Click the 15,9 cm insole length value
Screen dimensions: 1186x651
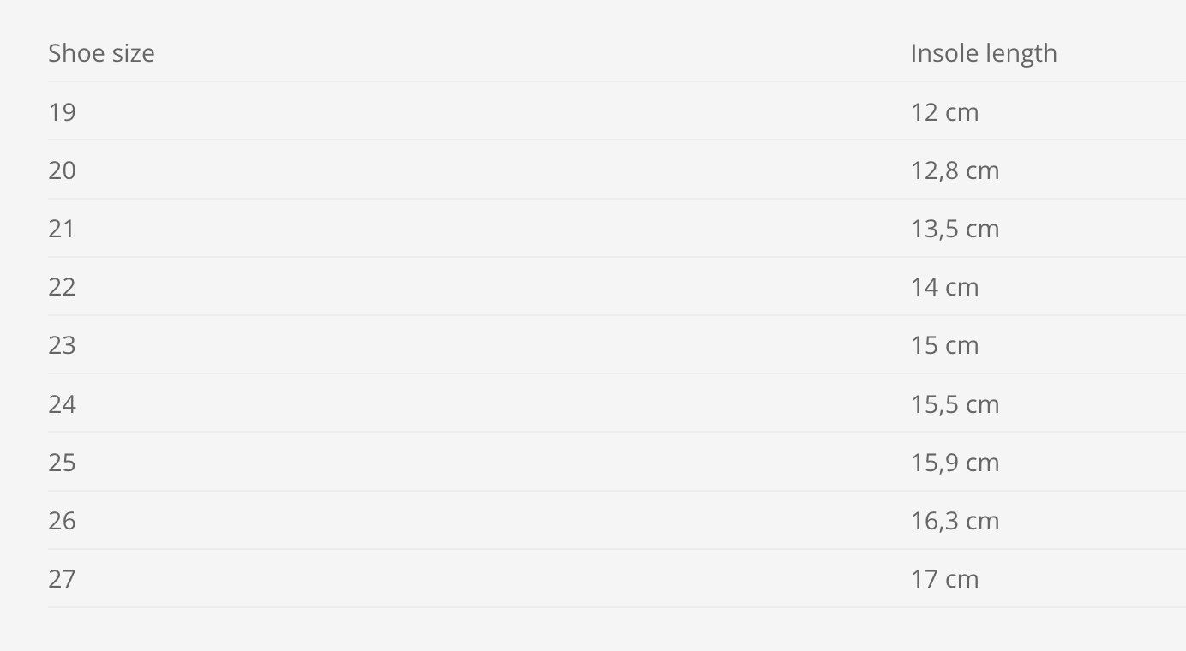(x=955, y=463)
